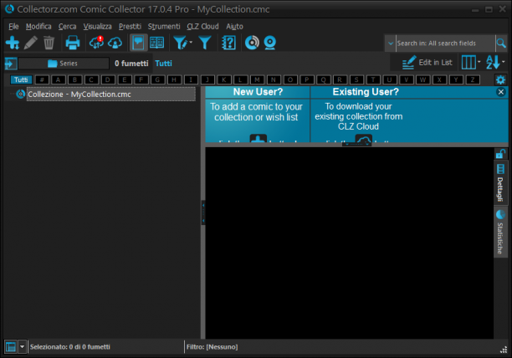Click the Collectorz disc logo icon
Viewport: 512px width, 358px height.
pyautogui.click(x=252, y=43)
